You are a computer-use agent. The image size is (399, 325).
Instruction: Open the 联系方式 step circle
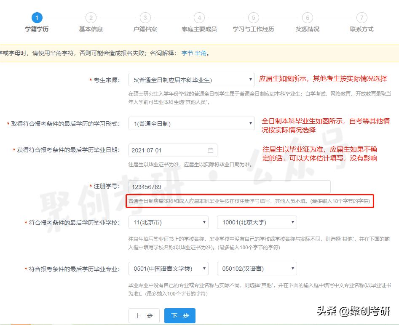tap(361, 18)
